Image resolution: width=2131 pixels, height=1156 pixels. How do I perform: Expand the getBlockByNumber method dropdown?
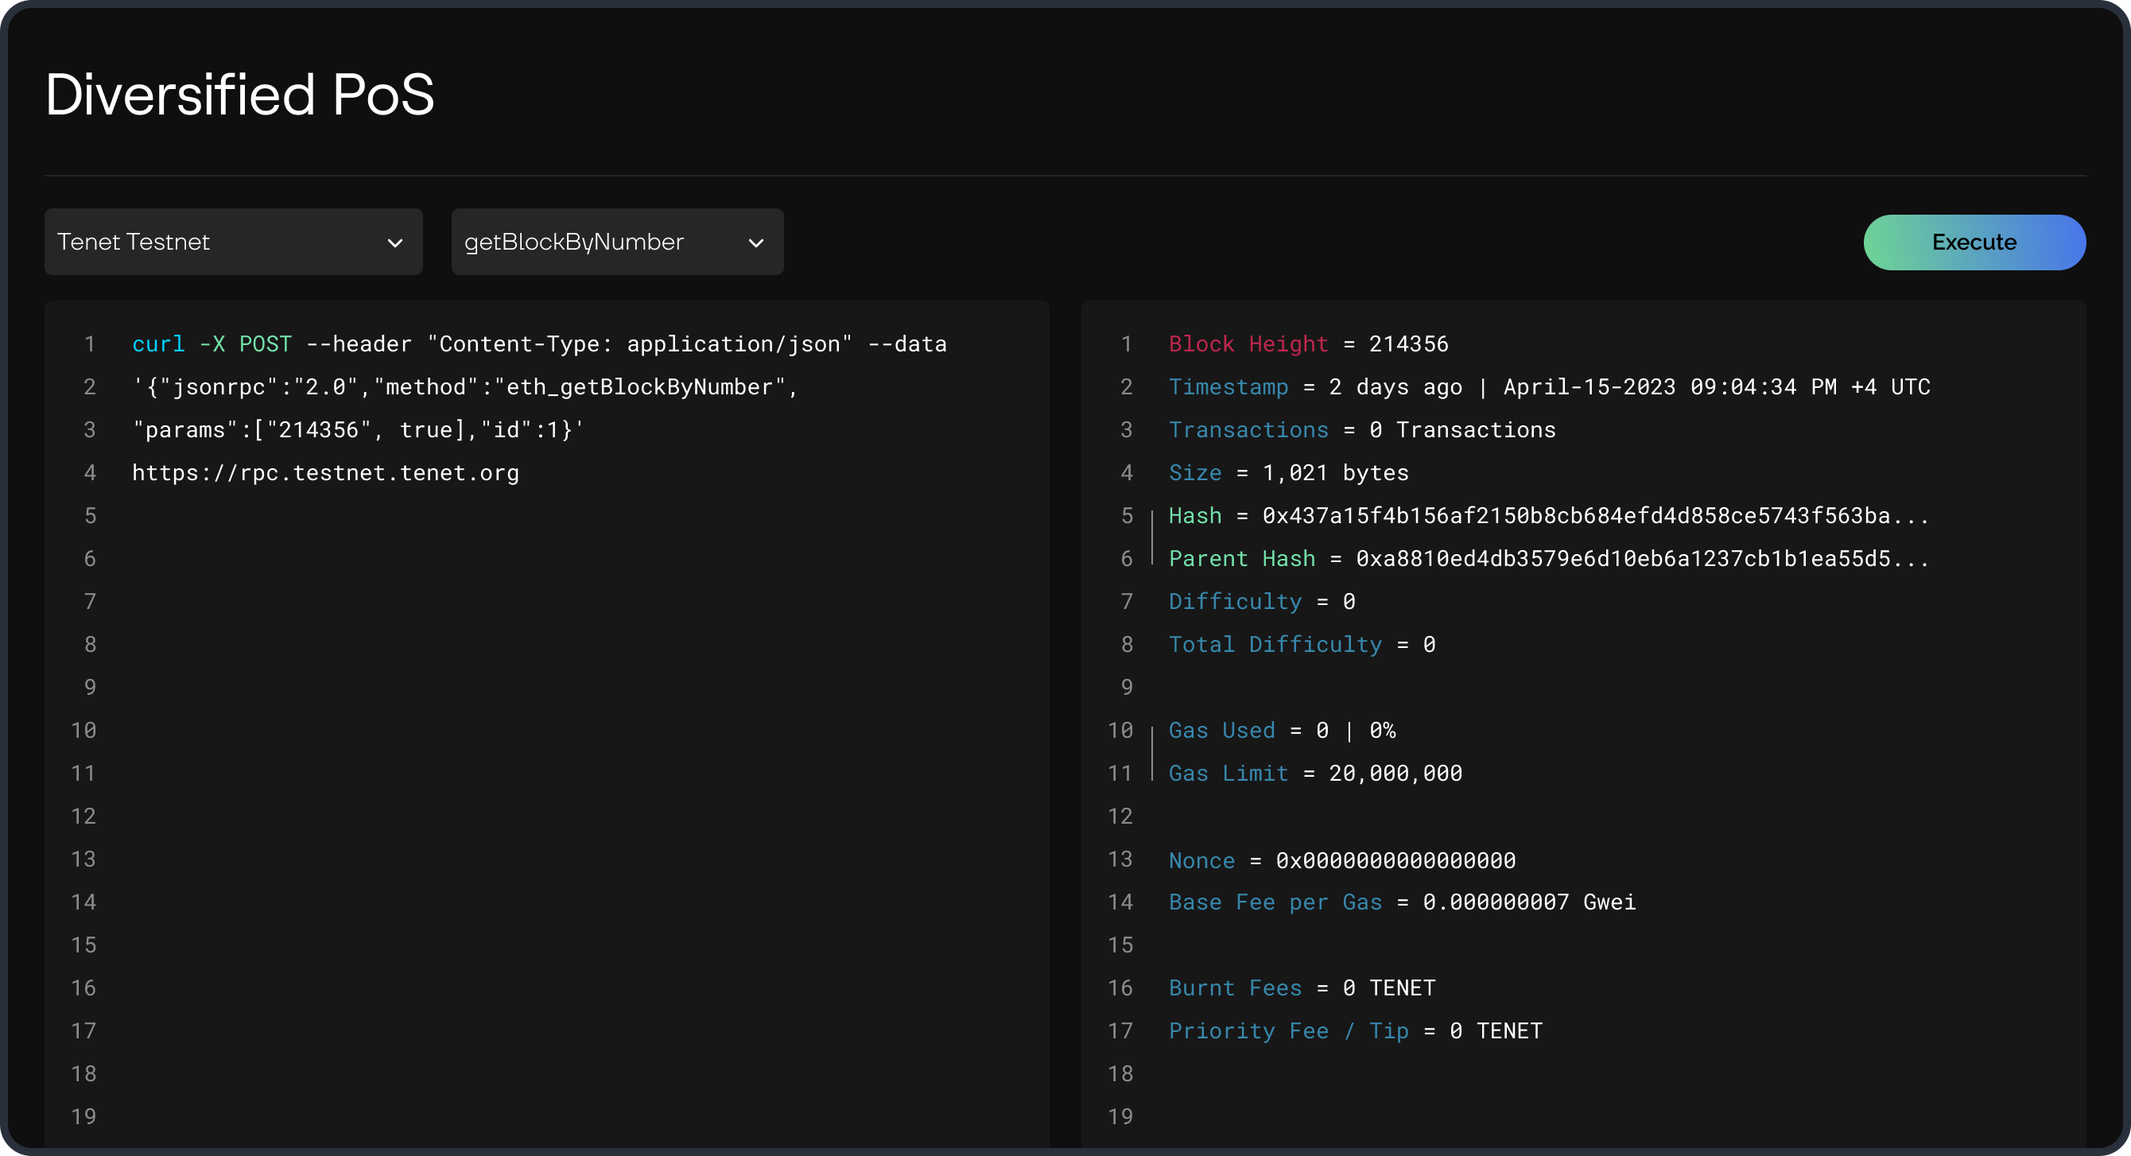[616, 242]
